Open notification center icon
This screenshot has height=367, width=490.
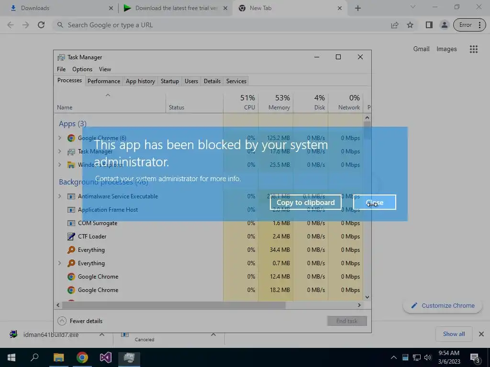(x=475, y=357)
